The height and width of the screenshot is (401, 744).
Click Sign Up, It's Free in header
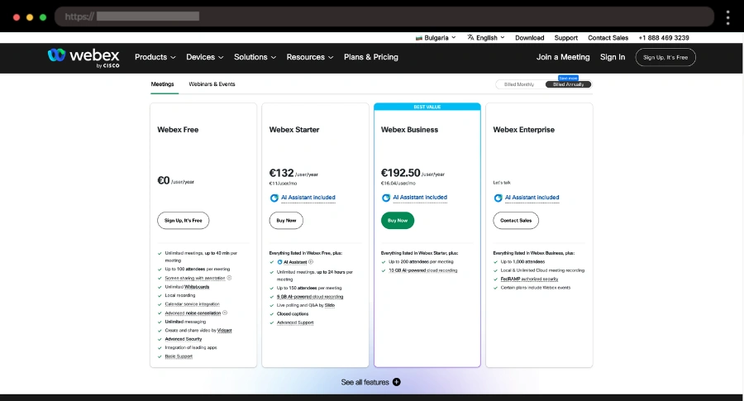[x=665, y=57]
